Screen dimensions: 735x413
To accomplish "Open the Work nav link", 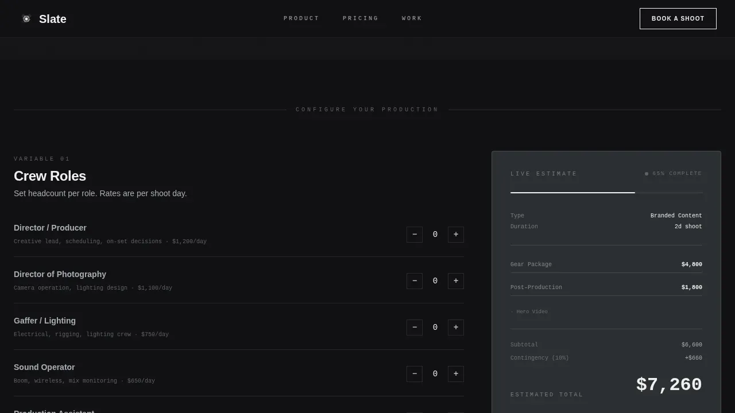I will coord(412,18).
